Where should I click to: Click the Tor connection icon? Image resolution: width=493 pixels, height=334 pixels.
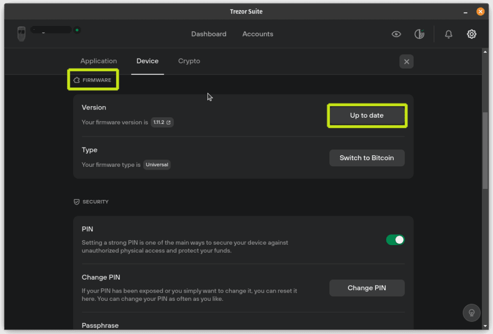(419, 34)
